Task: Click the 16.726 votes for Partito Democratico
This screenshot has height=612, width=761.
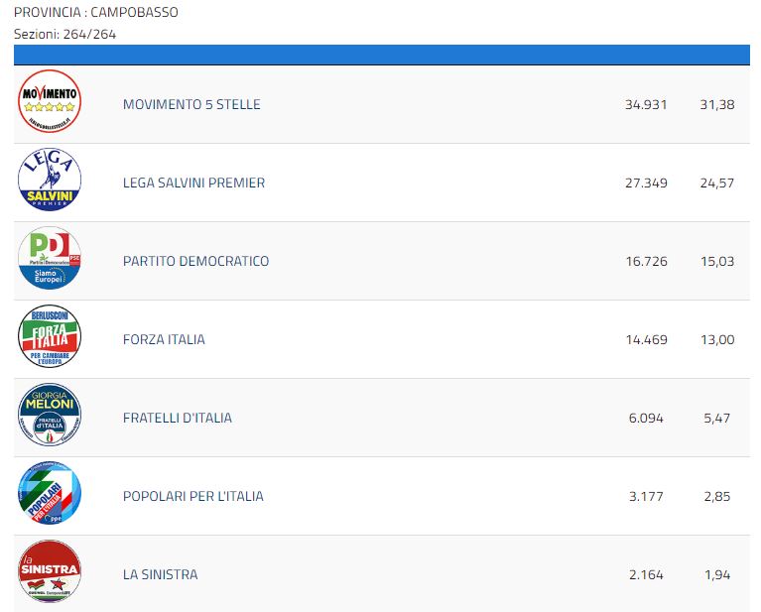Action: [x=647, y=262]
